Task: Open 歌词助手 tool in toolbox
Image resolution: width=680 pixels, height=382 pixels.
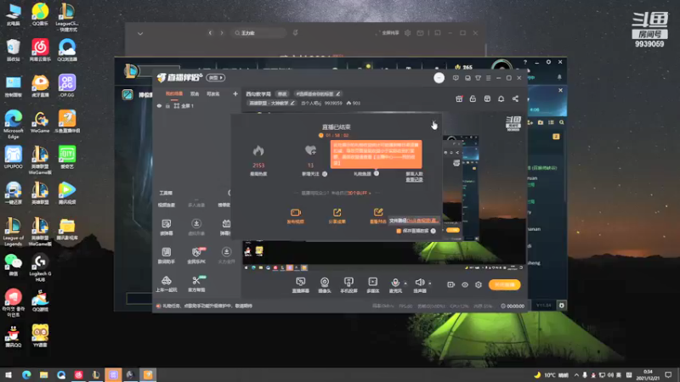Action: (166, 256)
